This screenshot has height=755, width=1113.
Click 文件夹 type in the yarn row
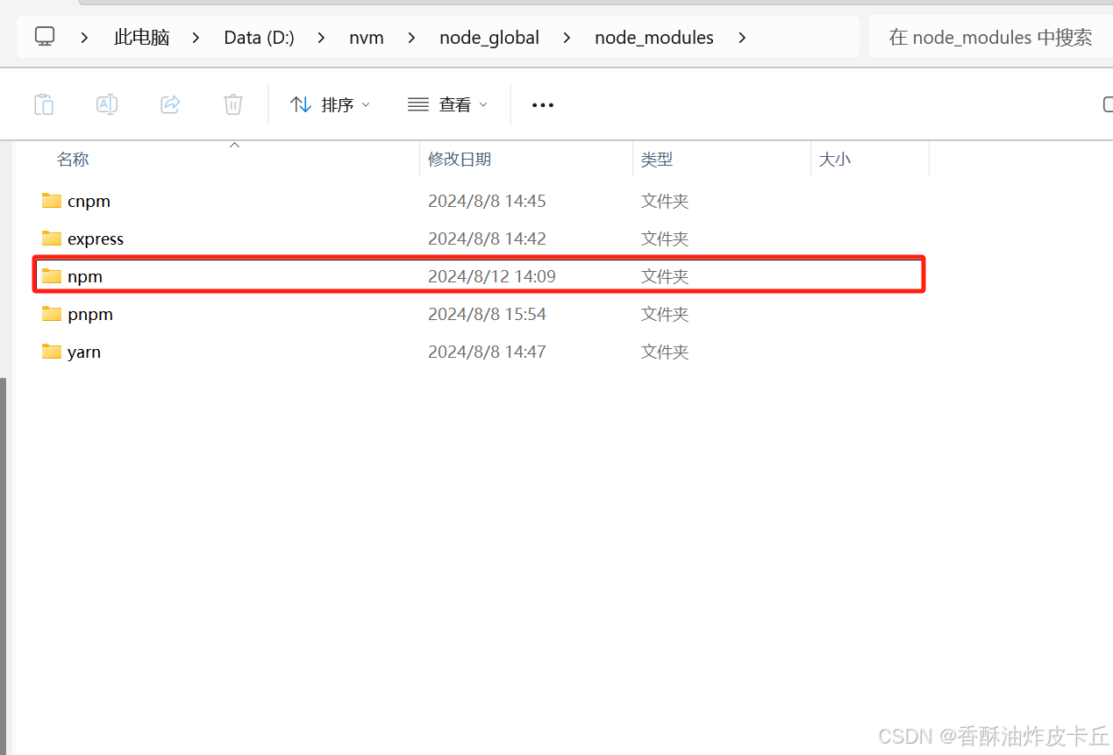point(665,353)
